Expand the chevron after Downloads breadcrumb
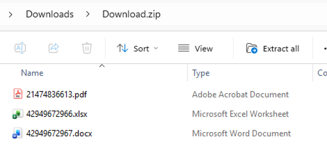 pos(88,14)
